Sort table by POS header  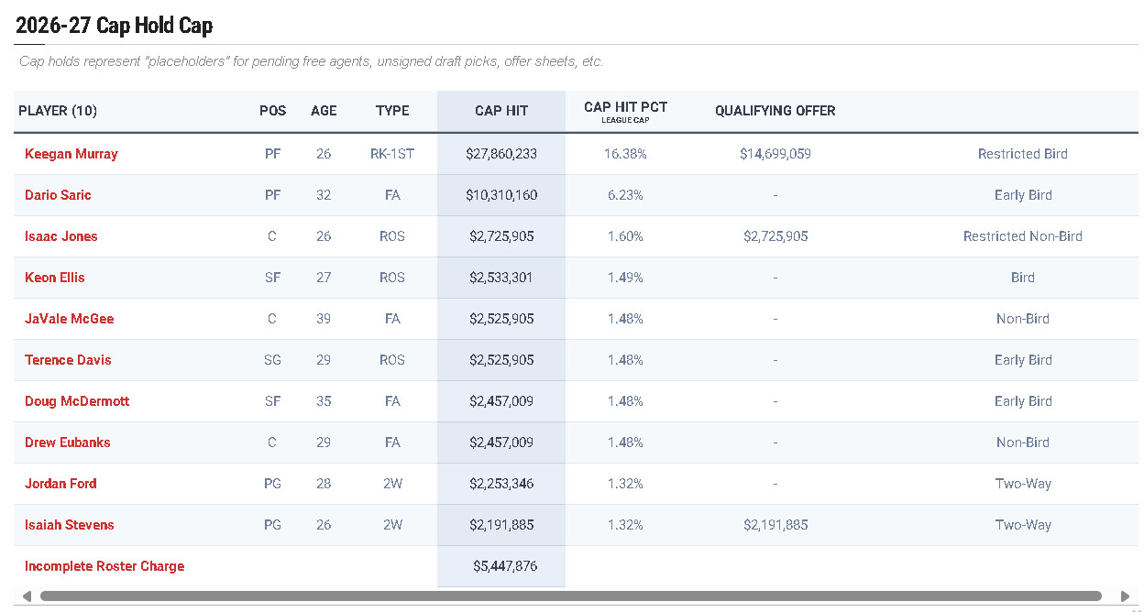coord(272,111)
